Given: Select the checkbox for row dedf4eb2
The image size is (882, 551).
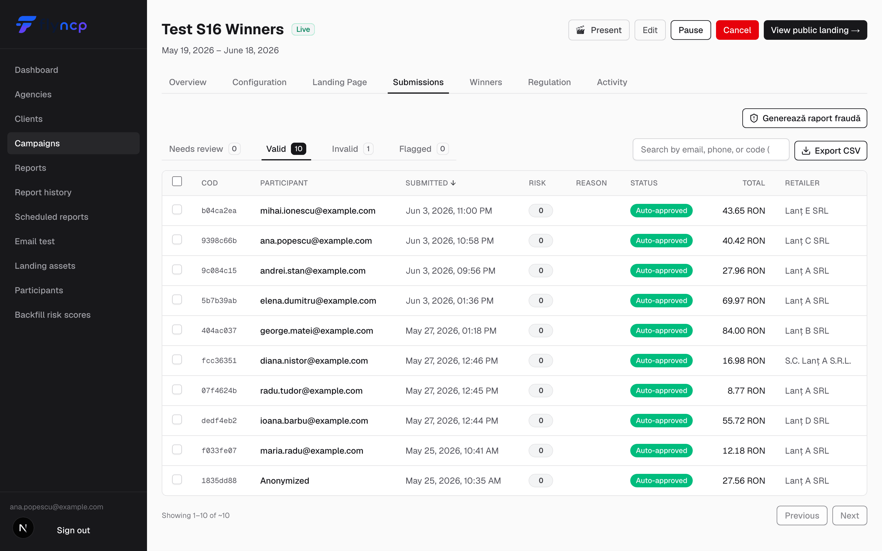Looking at the screenshot, I should tap(177, 419).
